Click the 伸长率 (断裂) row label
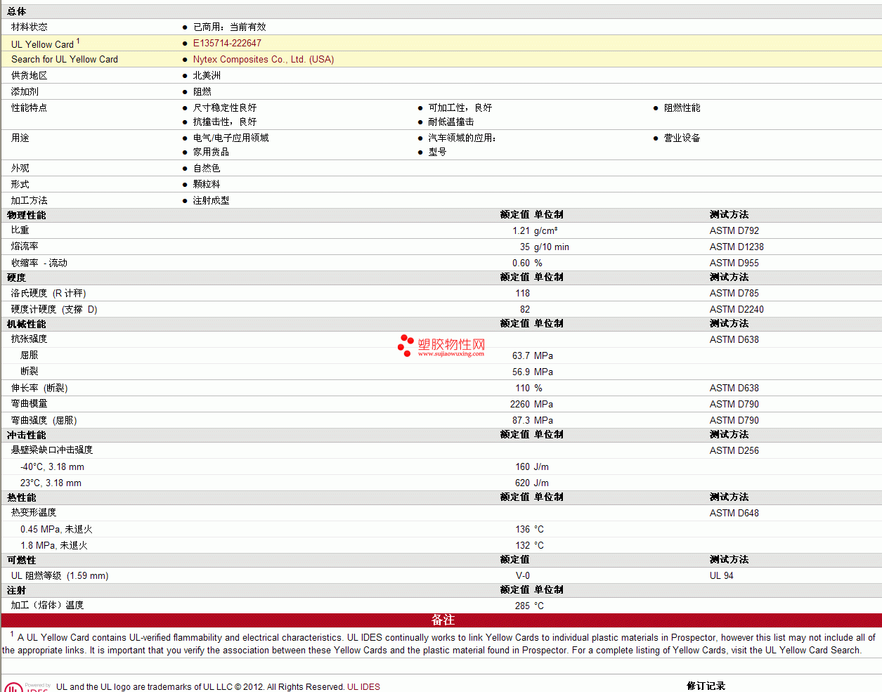The image size is (882, 692). (x=39, y=388)
